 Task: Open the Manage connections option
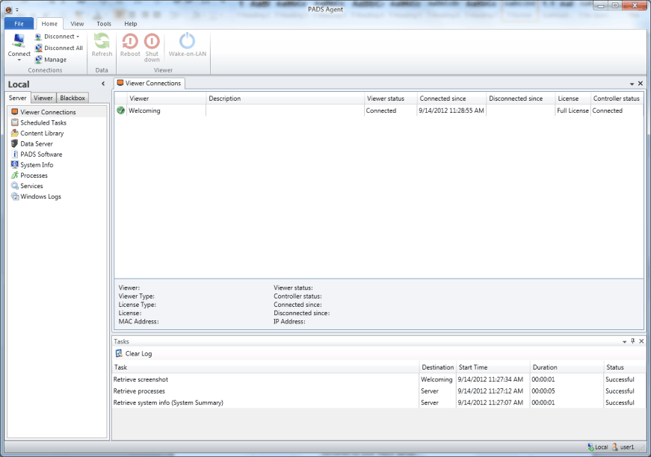(55, 60)
